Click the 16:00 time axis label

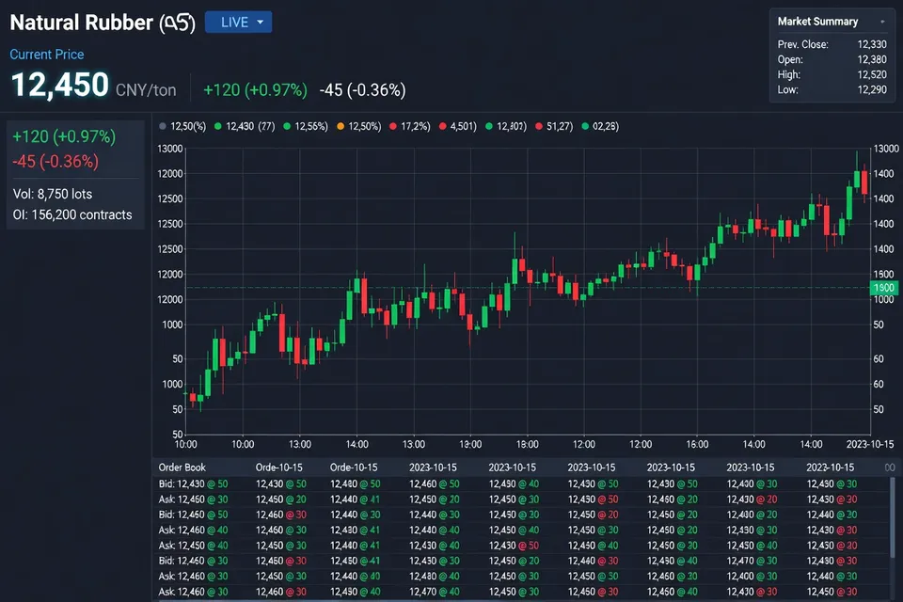pos(697,444)
